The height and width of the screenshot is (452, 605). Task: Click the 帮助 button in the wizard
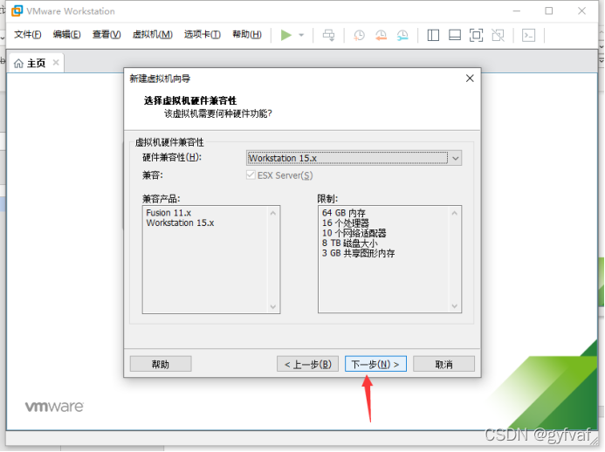pyautogui.click(x=161, y=364)
